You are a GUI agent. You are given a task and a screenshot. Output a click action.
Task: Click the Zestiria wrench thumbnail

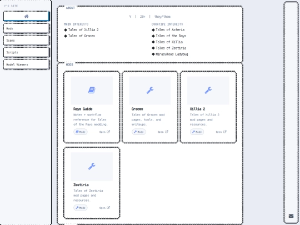pyautogui.click(x=92, y=166)
